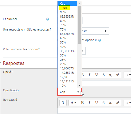Click the dropdown list scrollbar thumb
Image resolution: width=131 pixels, height=114 pixels.
pyautogui.click(x=79, y=25)
